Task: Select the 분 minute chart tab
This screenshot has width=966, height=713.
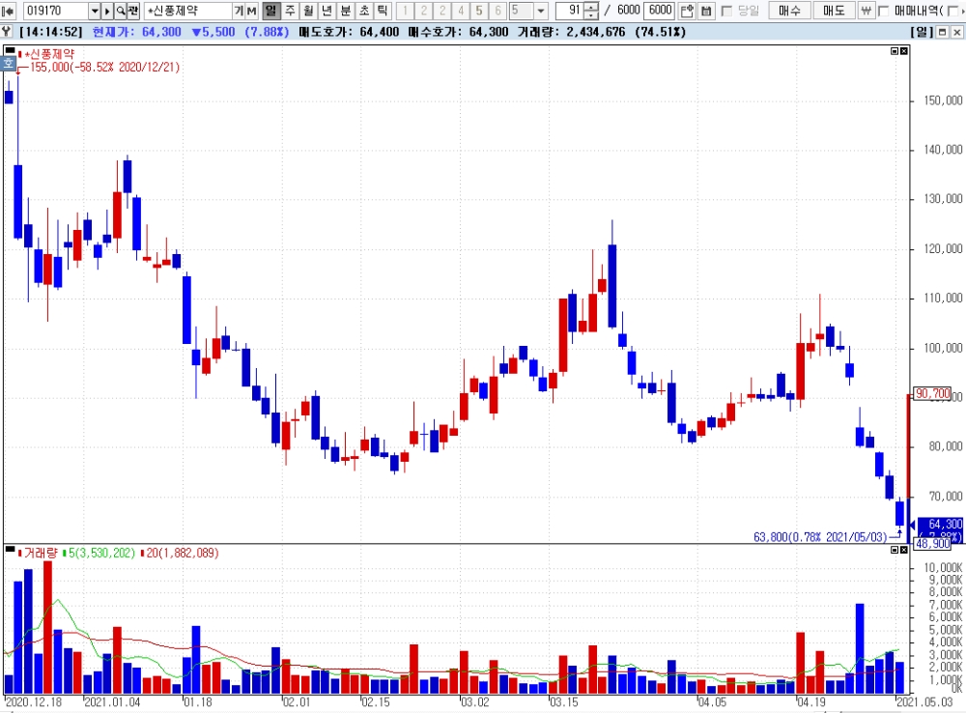Action: tap(346, 11)
